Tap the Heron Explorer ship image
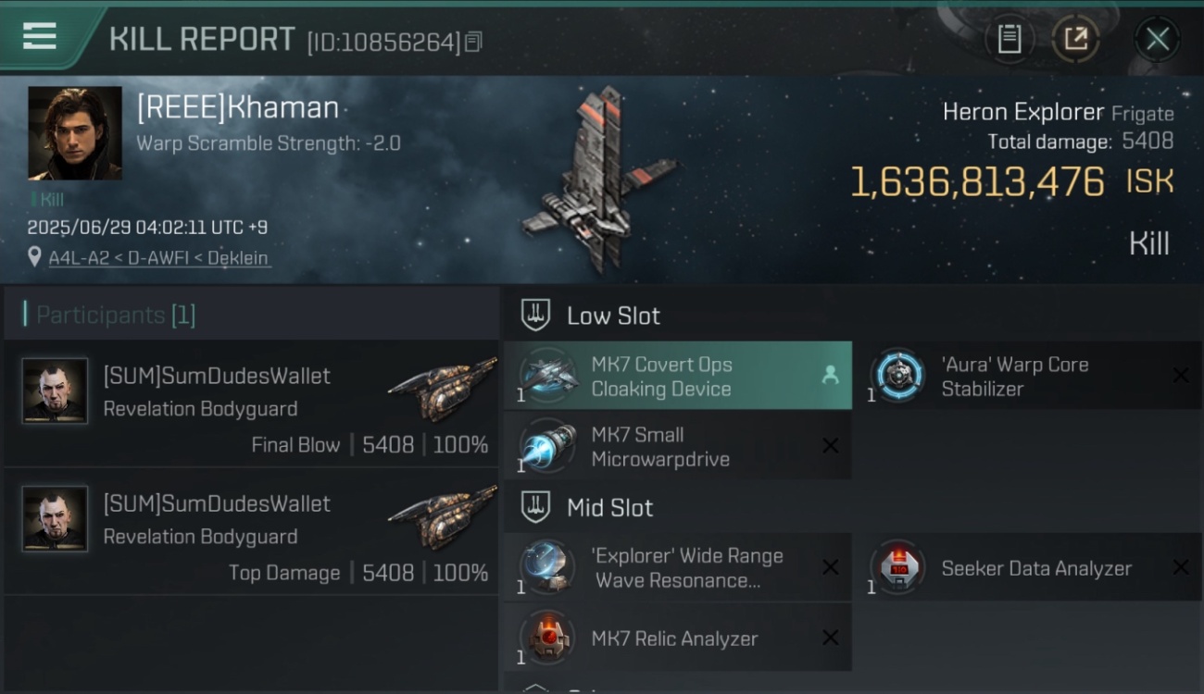The image size is (1204, 694). pos(600,180)
